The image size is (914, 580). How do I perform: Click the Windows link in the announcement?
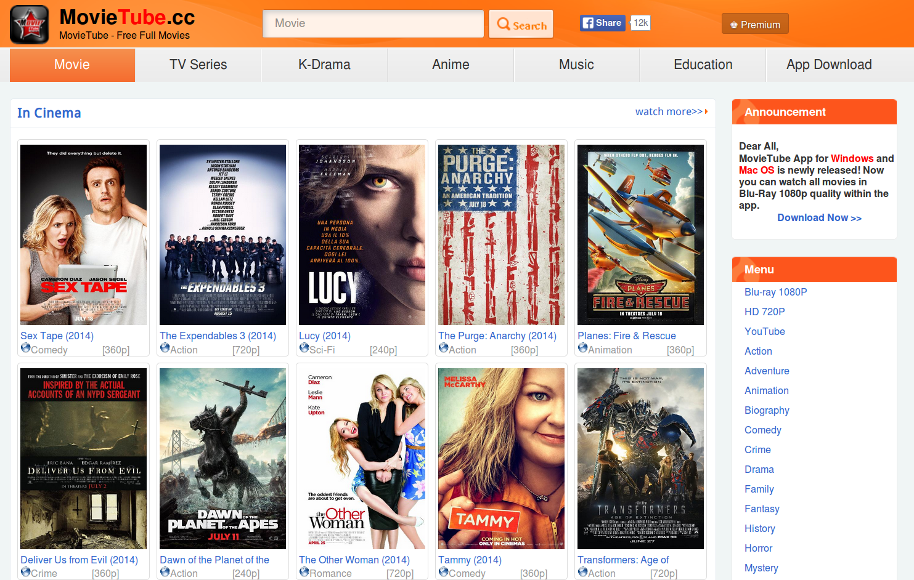pyautogui.click(x=852, y=158)
